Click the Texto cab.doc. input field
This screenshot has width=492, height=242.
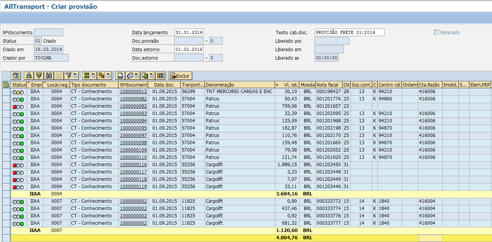[349, 33]
